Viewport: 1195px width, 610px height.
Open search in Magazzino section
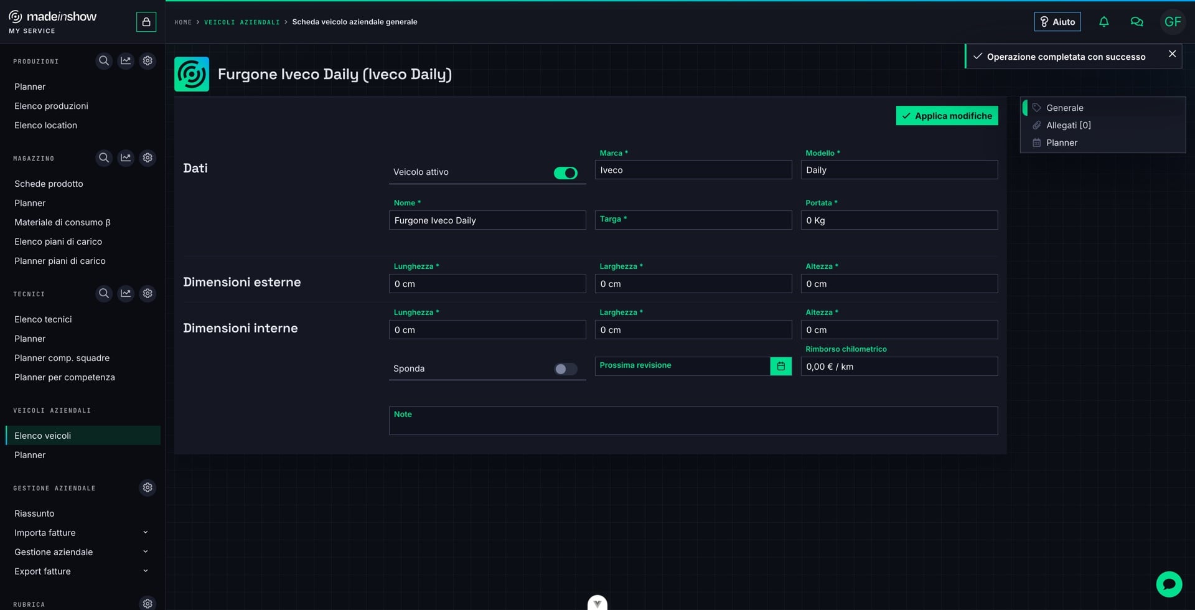coord(104,158)
